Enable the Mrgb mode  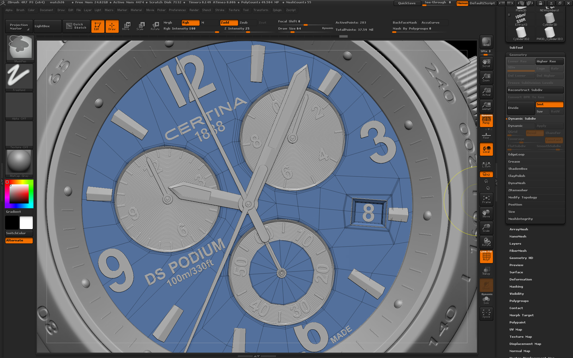click(172, 23)
